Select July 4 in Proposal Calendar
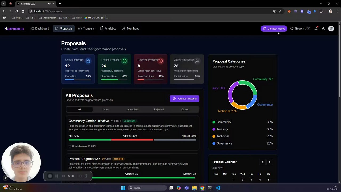 tap(260, 180)
